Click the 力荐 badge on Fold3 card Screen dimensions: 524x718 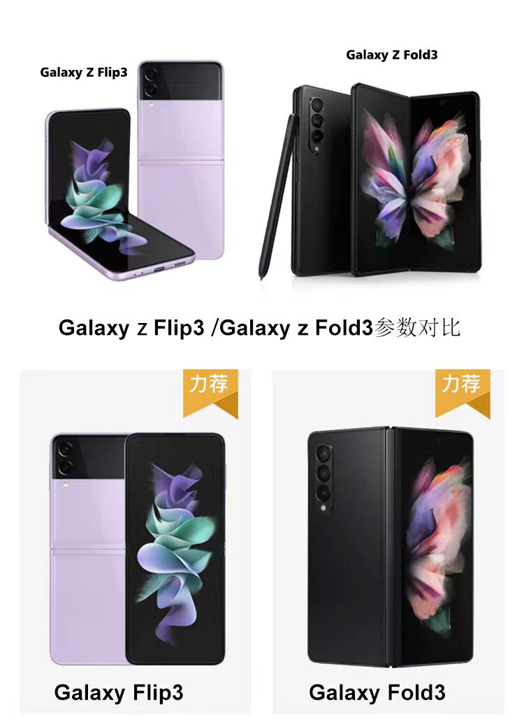(463, 394)
